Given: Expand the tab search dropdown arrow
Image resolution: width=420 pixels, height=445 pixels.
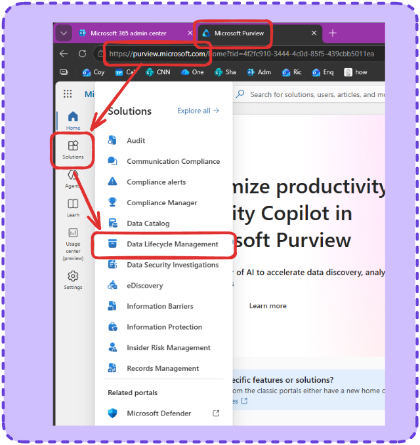Looking at the screenshot, I should [x=63, y=33].
